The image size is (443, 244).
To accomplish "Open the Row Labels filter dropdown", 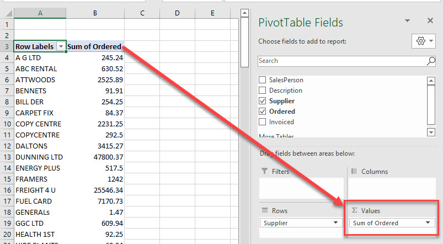I will [x=61, y=47].
